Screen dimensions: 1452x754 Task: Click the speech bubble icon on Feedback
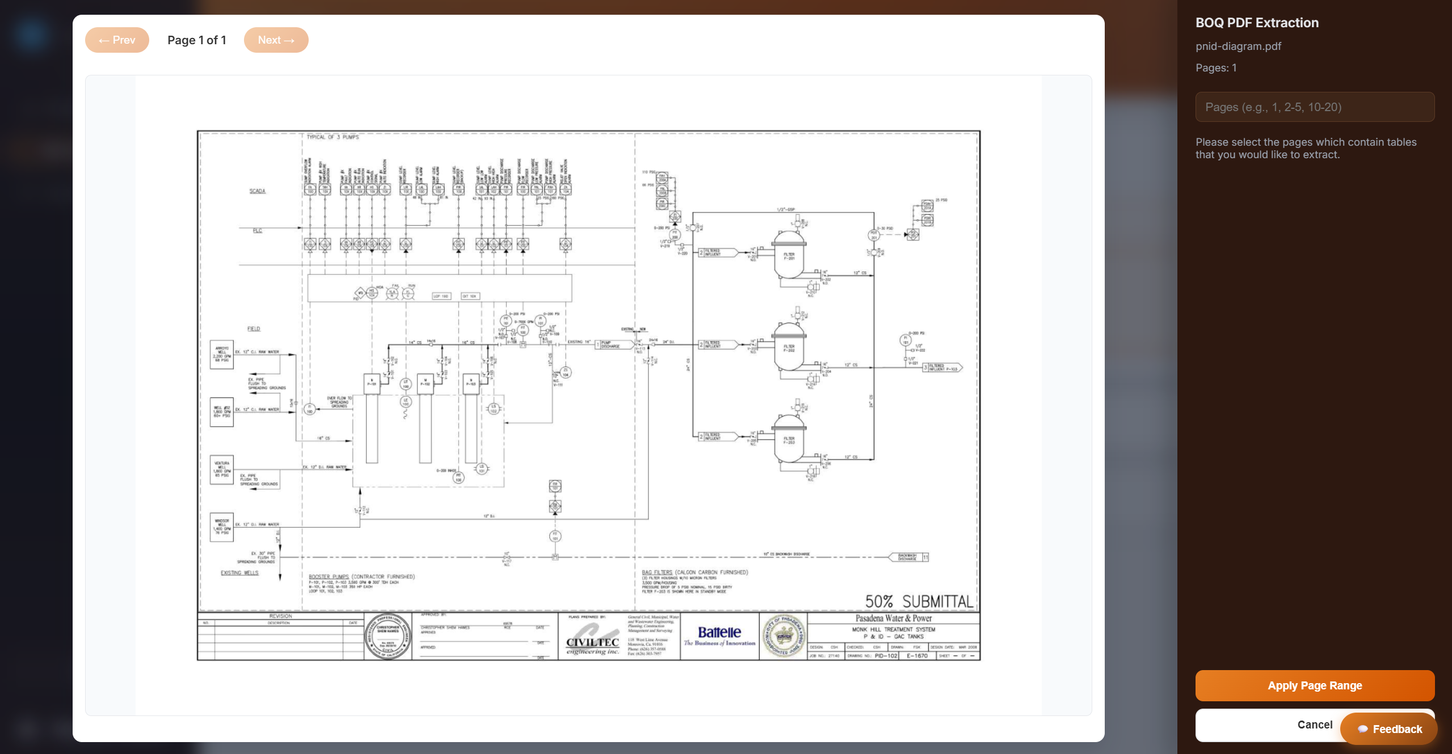pos(1362,729)
